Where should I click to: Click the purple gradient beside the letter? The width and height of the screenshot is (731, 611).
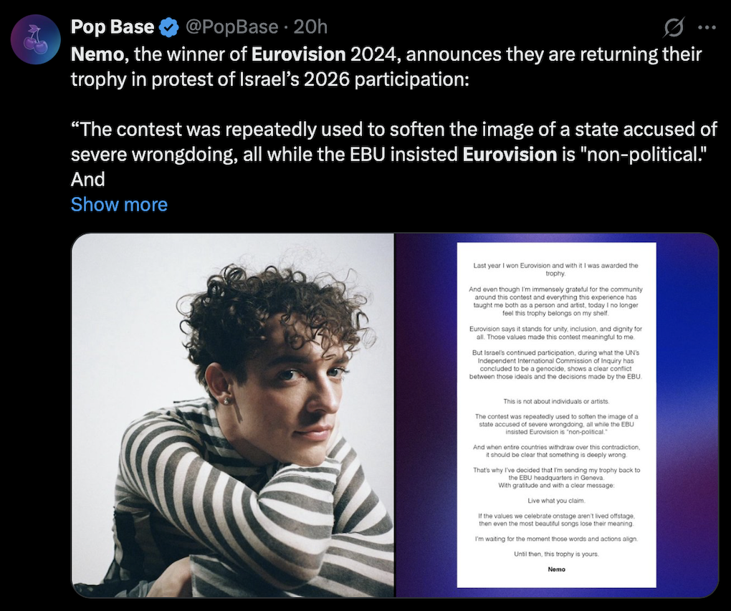687,415
